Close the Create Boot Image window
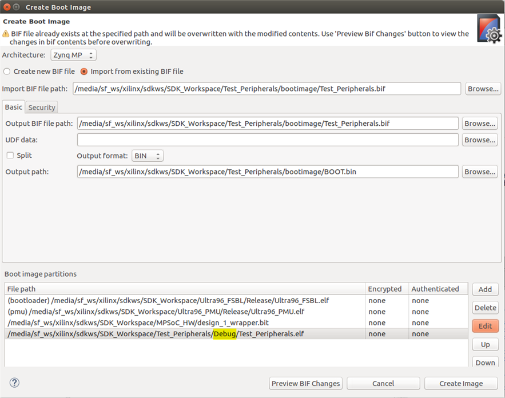 pos(7,7)
